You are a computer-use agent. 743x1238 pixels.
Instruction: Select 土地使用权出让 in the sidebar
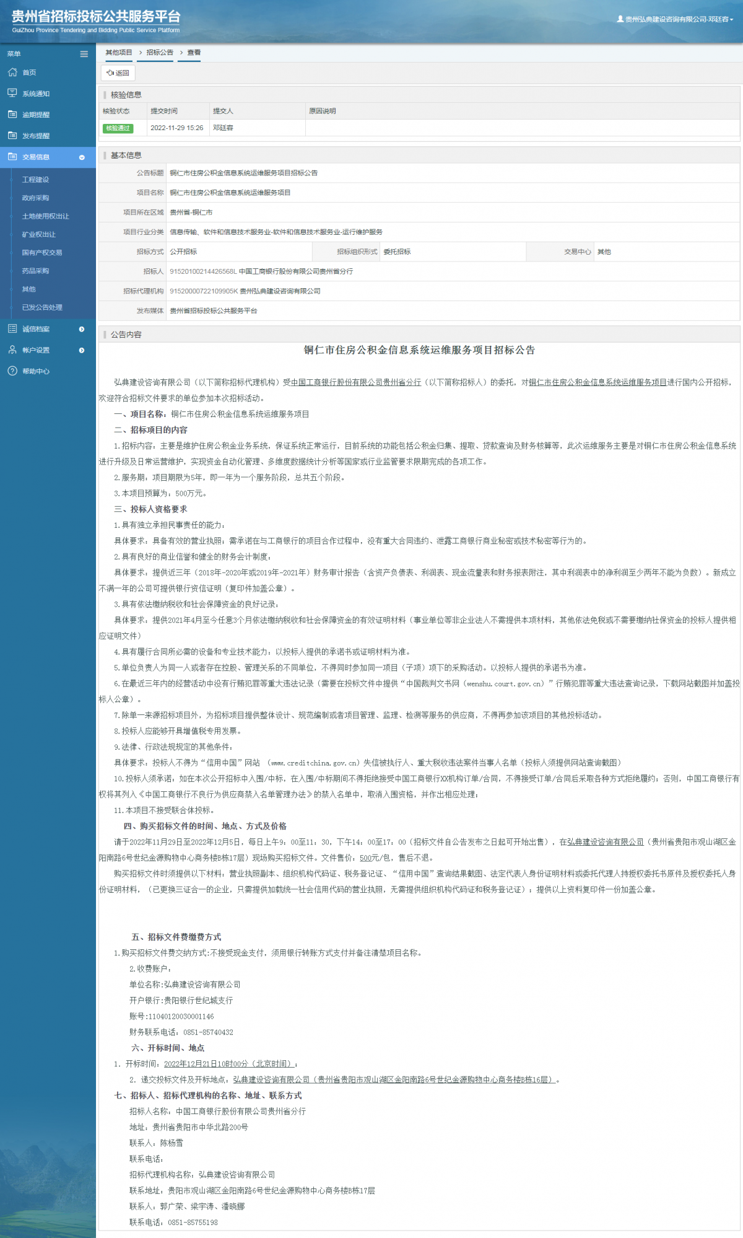click(x=45, y=216)
